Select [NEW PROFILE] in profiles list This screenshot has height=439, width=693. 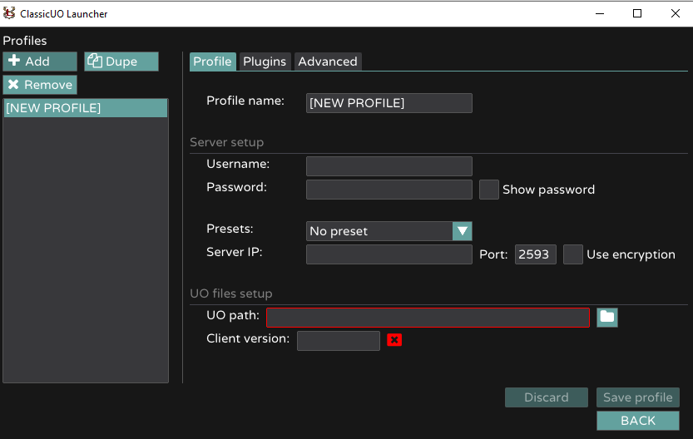(86, 108)
